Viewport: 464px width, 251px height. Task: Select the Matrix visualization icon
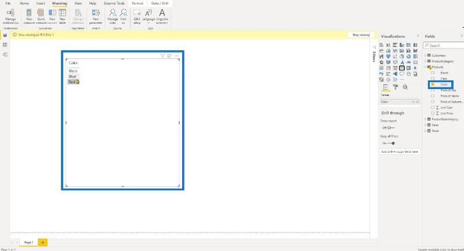[409, 68]
